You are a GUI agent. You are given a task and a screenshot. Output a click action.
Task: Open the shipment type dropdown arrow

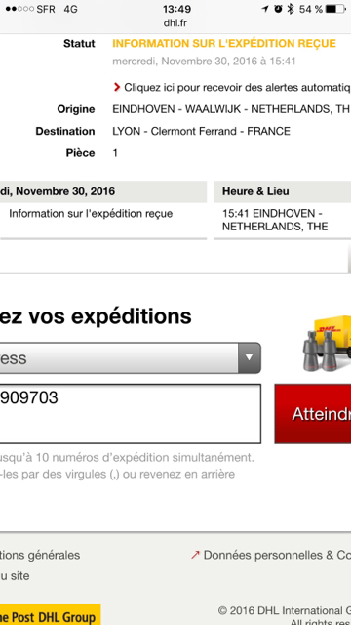click(250, 357)
